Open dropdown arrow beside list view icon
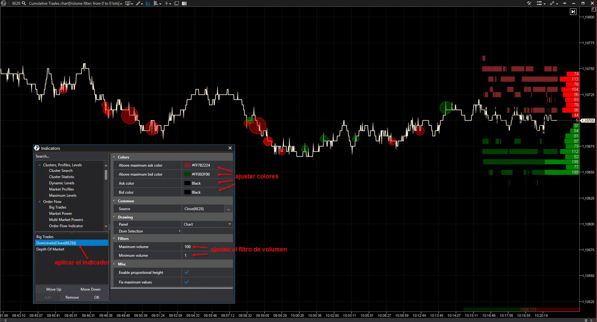This screenshot has height=322, width=597. coord(544,4)
